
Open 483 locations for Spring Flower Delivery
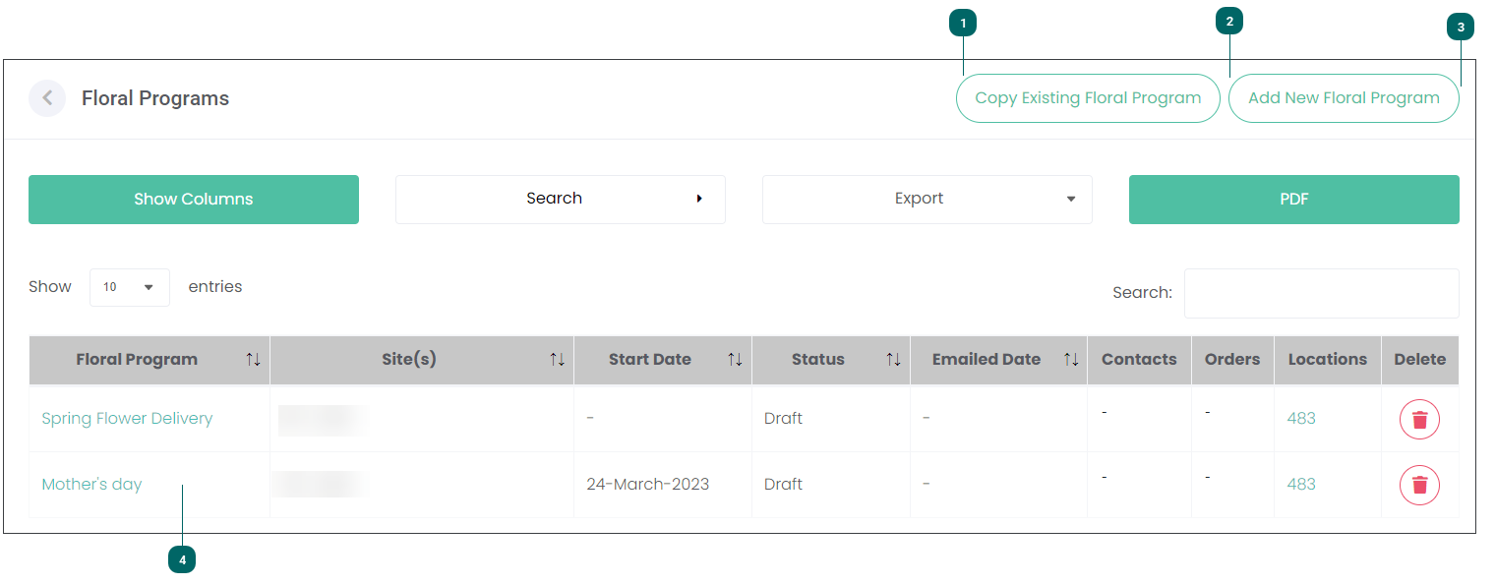coord(1301,419)
